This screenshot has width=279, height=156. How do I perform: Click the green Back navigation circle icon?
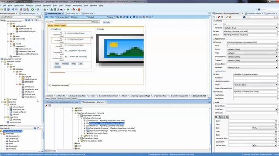pos(32,10)
